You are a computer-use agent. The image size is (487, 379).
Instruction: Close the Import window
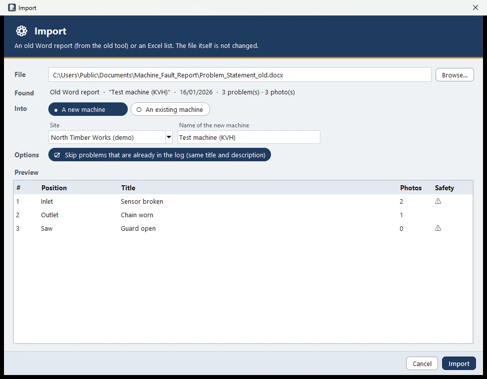(x=475, y=7)
